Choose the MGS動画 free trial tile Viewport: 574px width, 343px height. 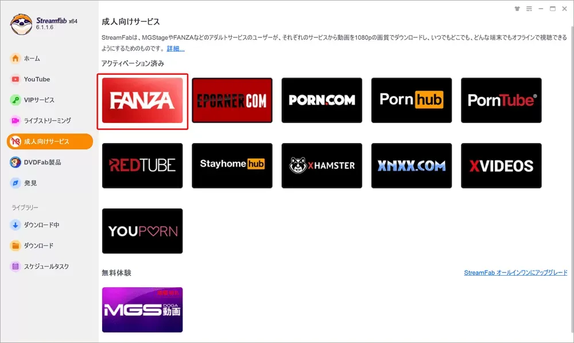pyautogui.click(x=142, y=310)
